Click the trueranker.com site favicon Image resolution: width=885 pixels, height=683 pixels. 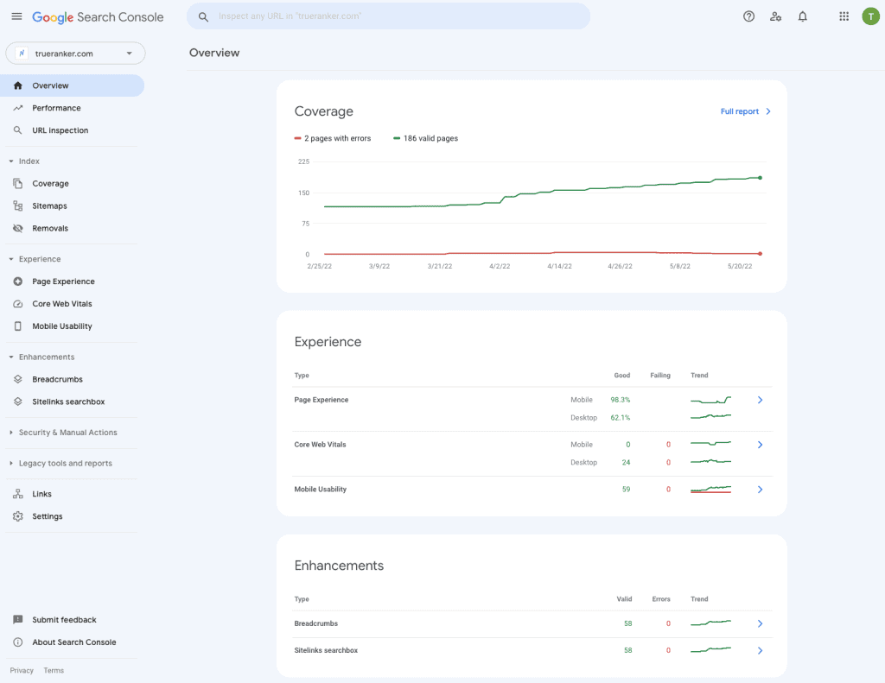[22, 54]
